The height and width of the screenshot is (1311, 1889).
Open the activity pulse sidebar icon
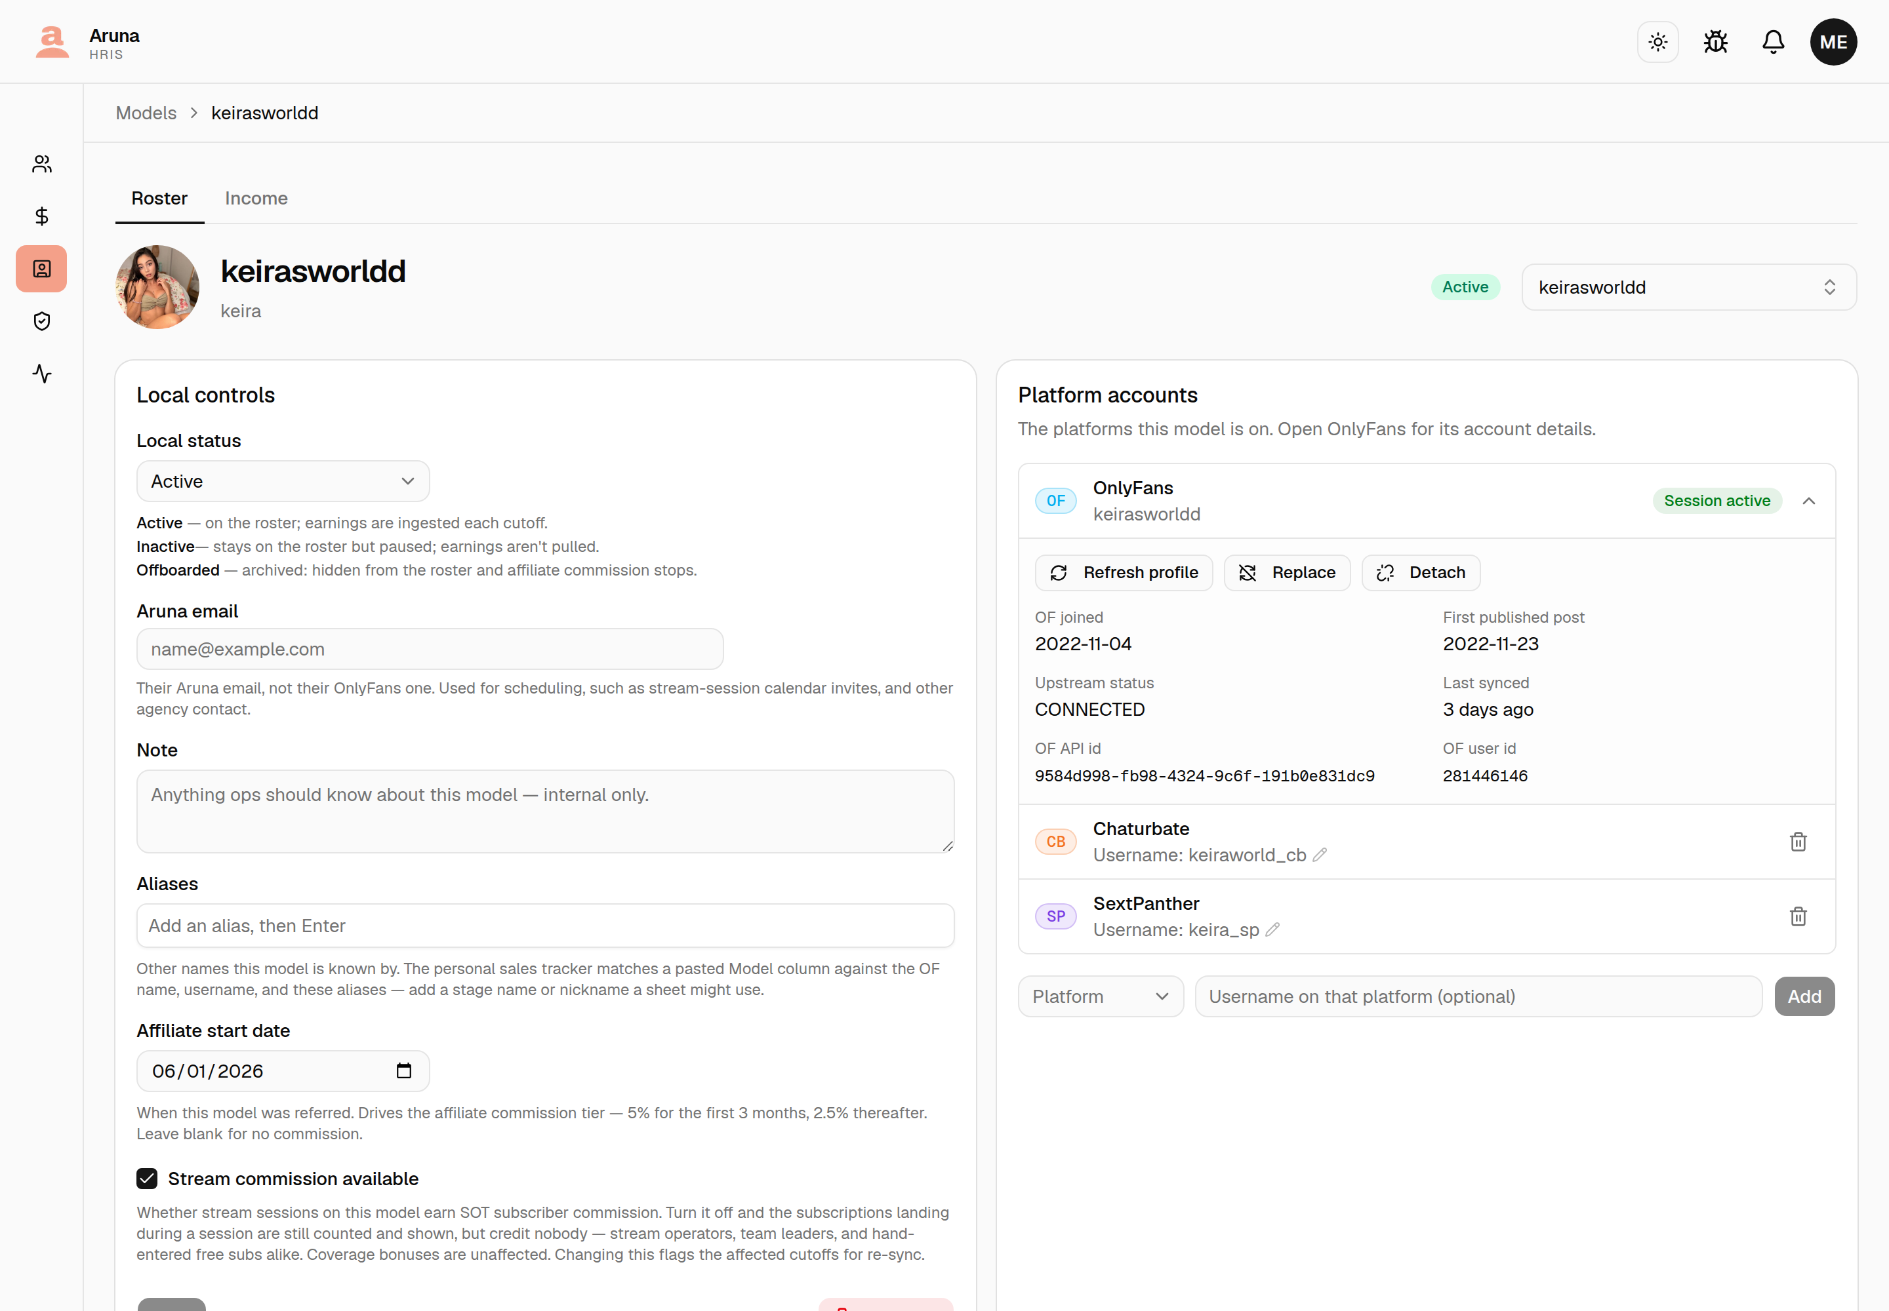[x=42, y=374]
